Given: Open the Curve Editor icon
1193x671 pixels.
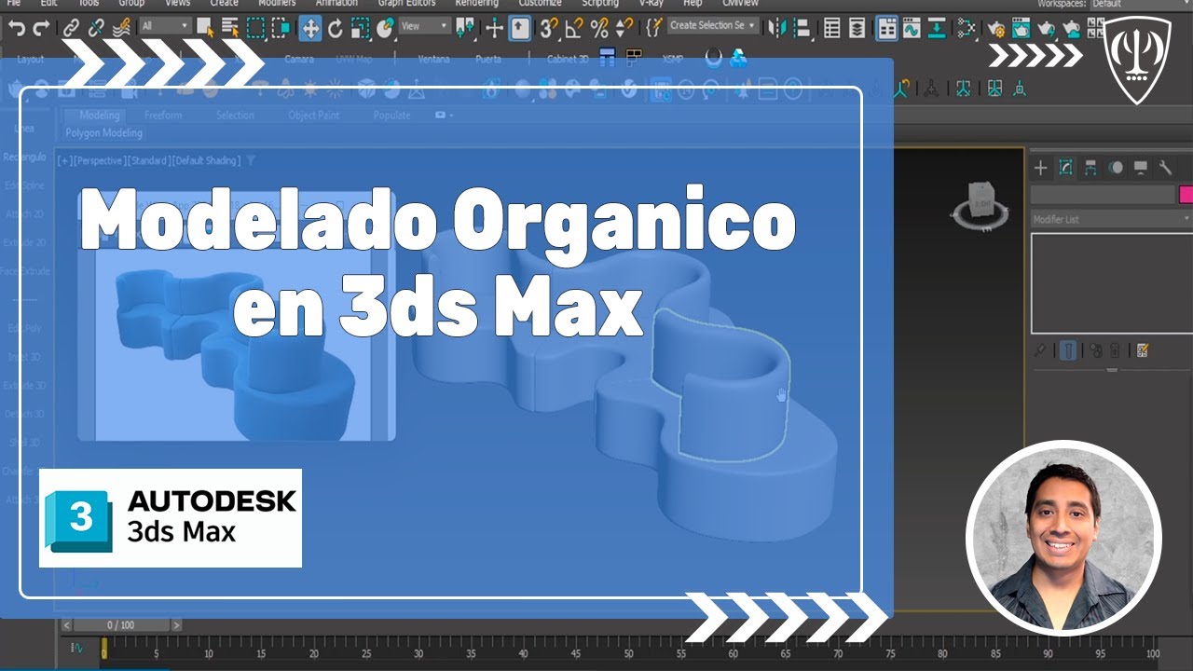Looking at the screenshot, I should pos(912,28).
